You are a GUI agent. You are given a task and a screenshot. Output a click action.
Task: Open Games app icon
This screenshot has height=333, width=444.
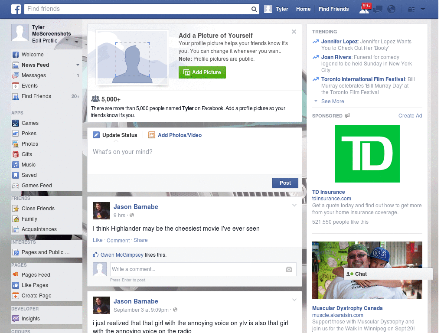point(16,123)
